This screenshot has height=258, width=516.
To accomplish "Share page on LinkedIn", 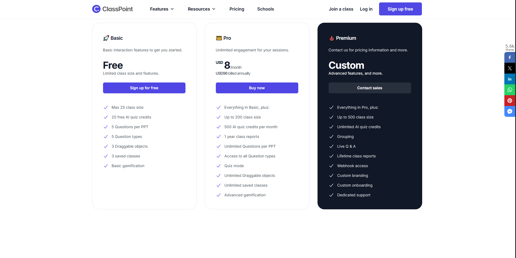I will [510, 79].
